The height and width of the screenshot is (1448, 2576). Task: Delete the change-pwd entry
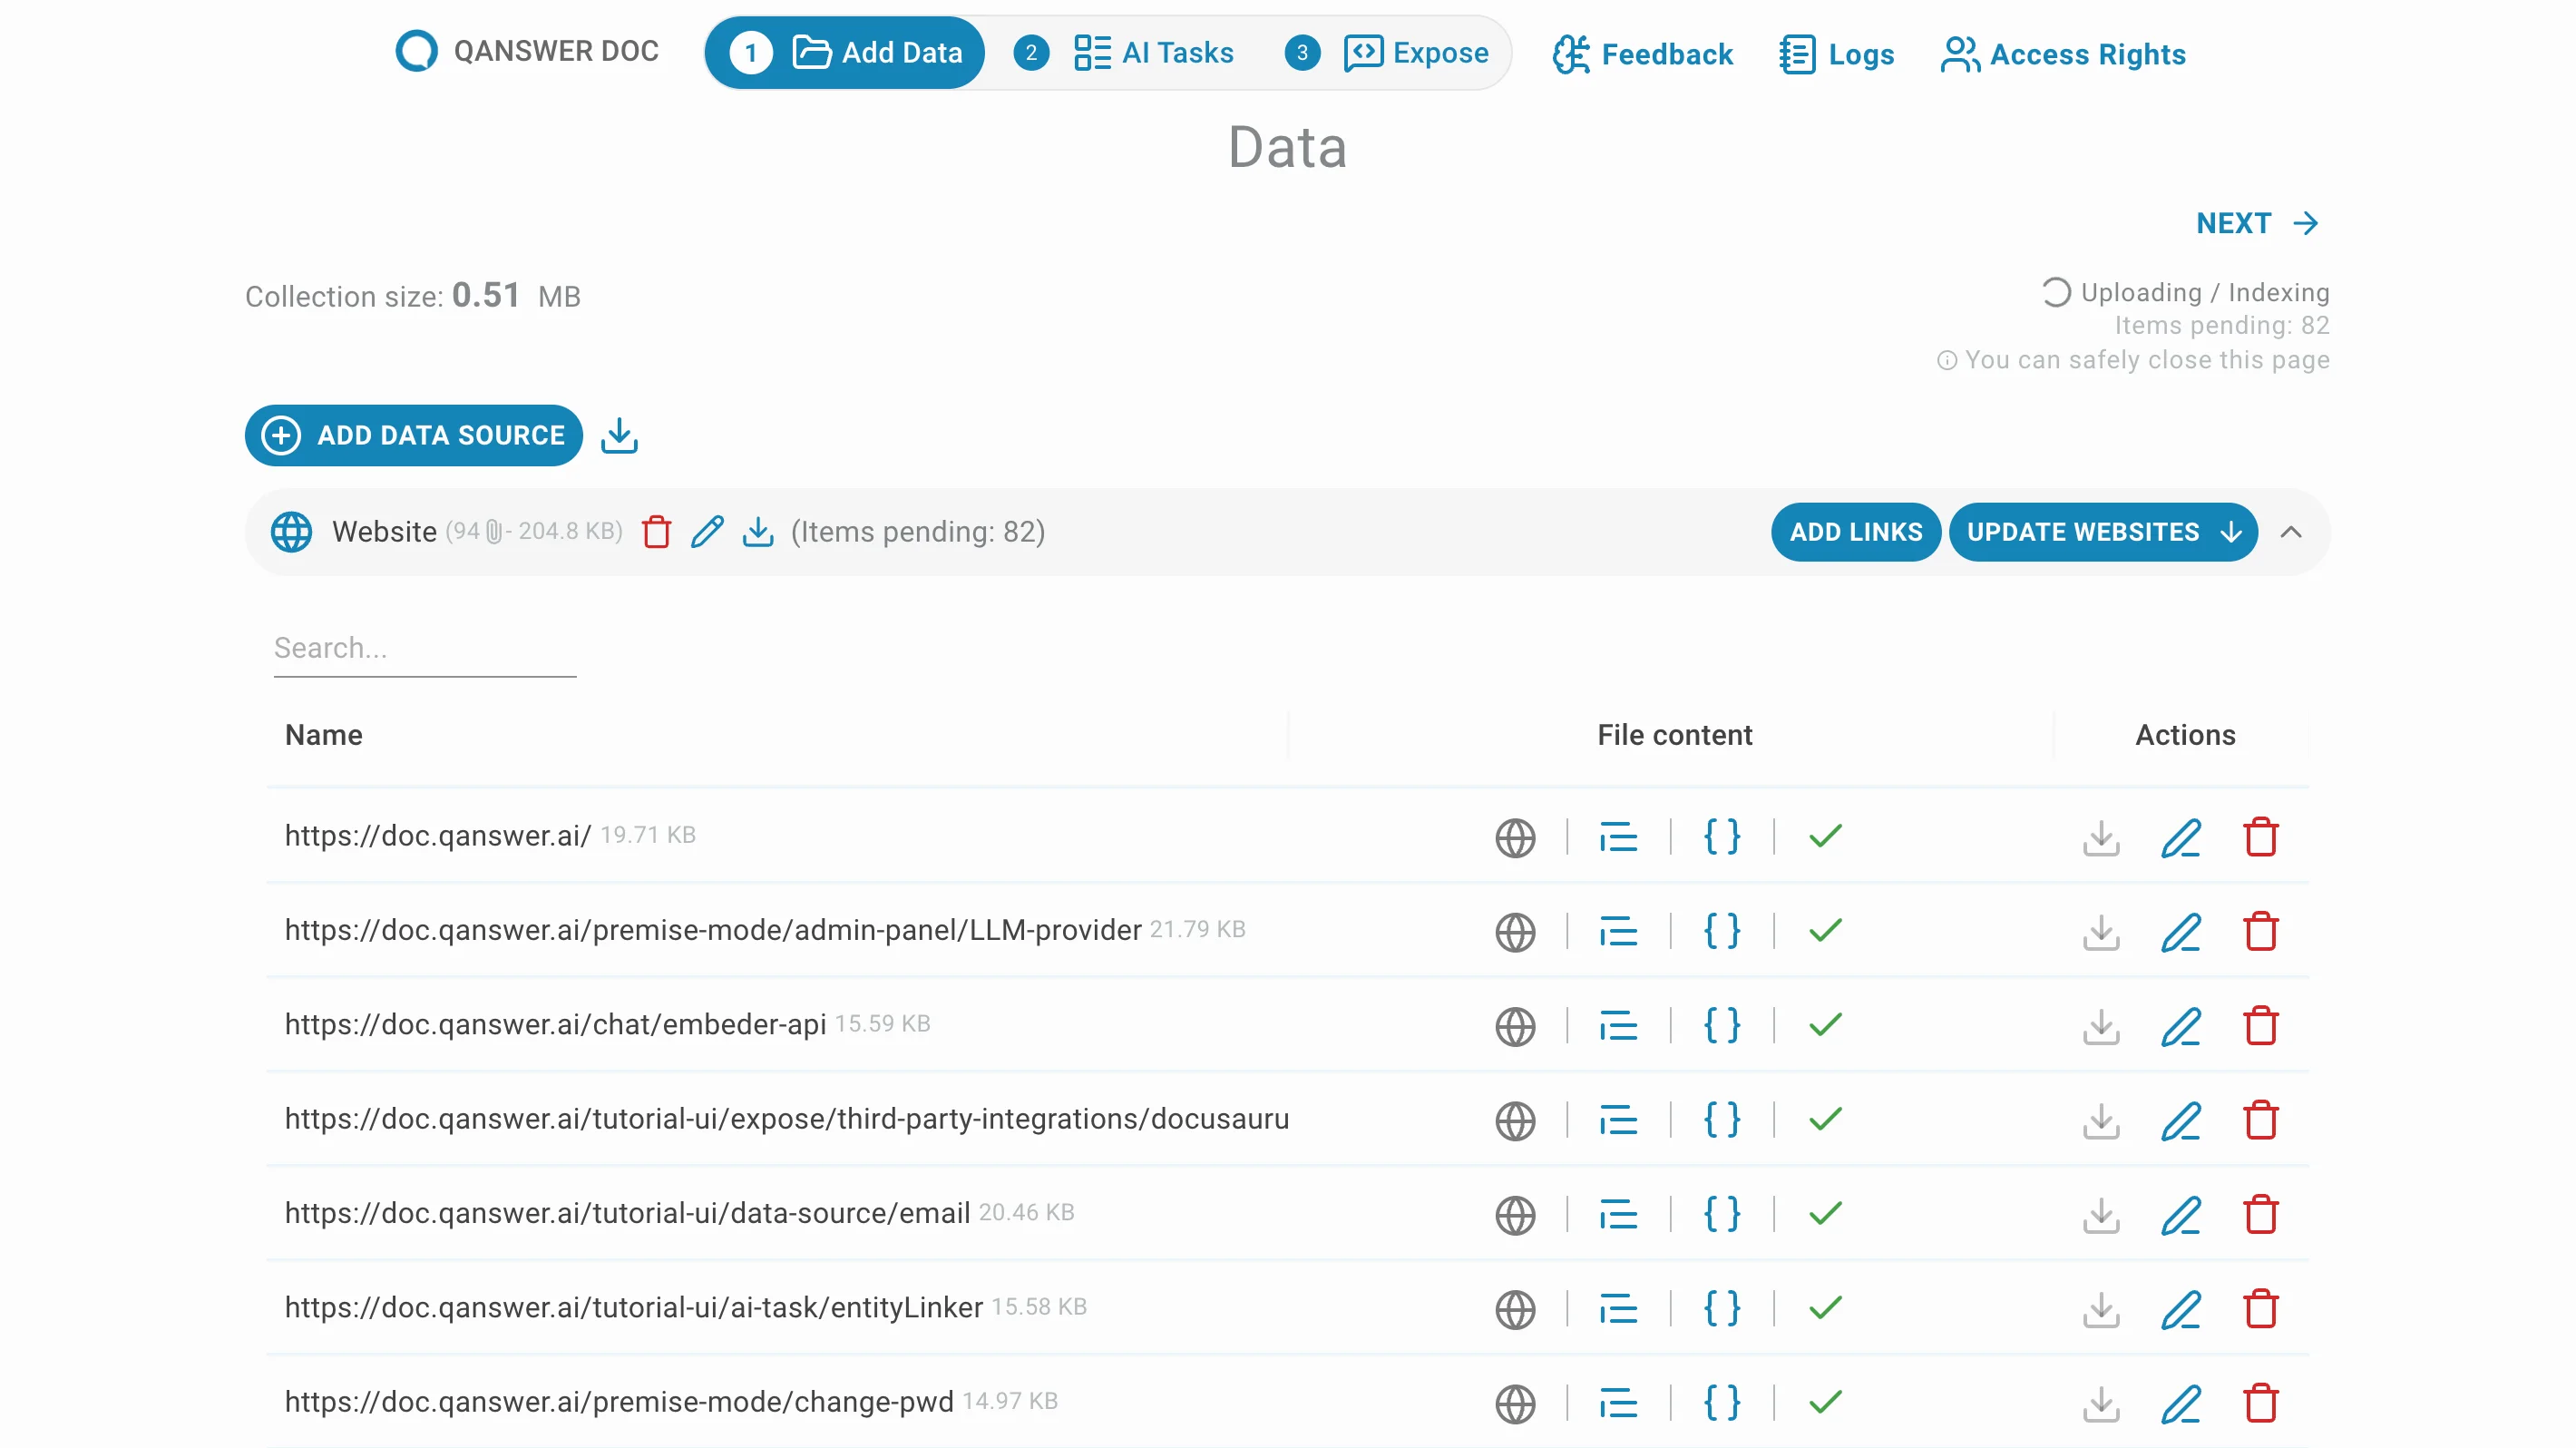click(x=2260, y=1404)
